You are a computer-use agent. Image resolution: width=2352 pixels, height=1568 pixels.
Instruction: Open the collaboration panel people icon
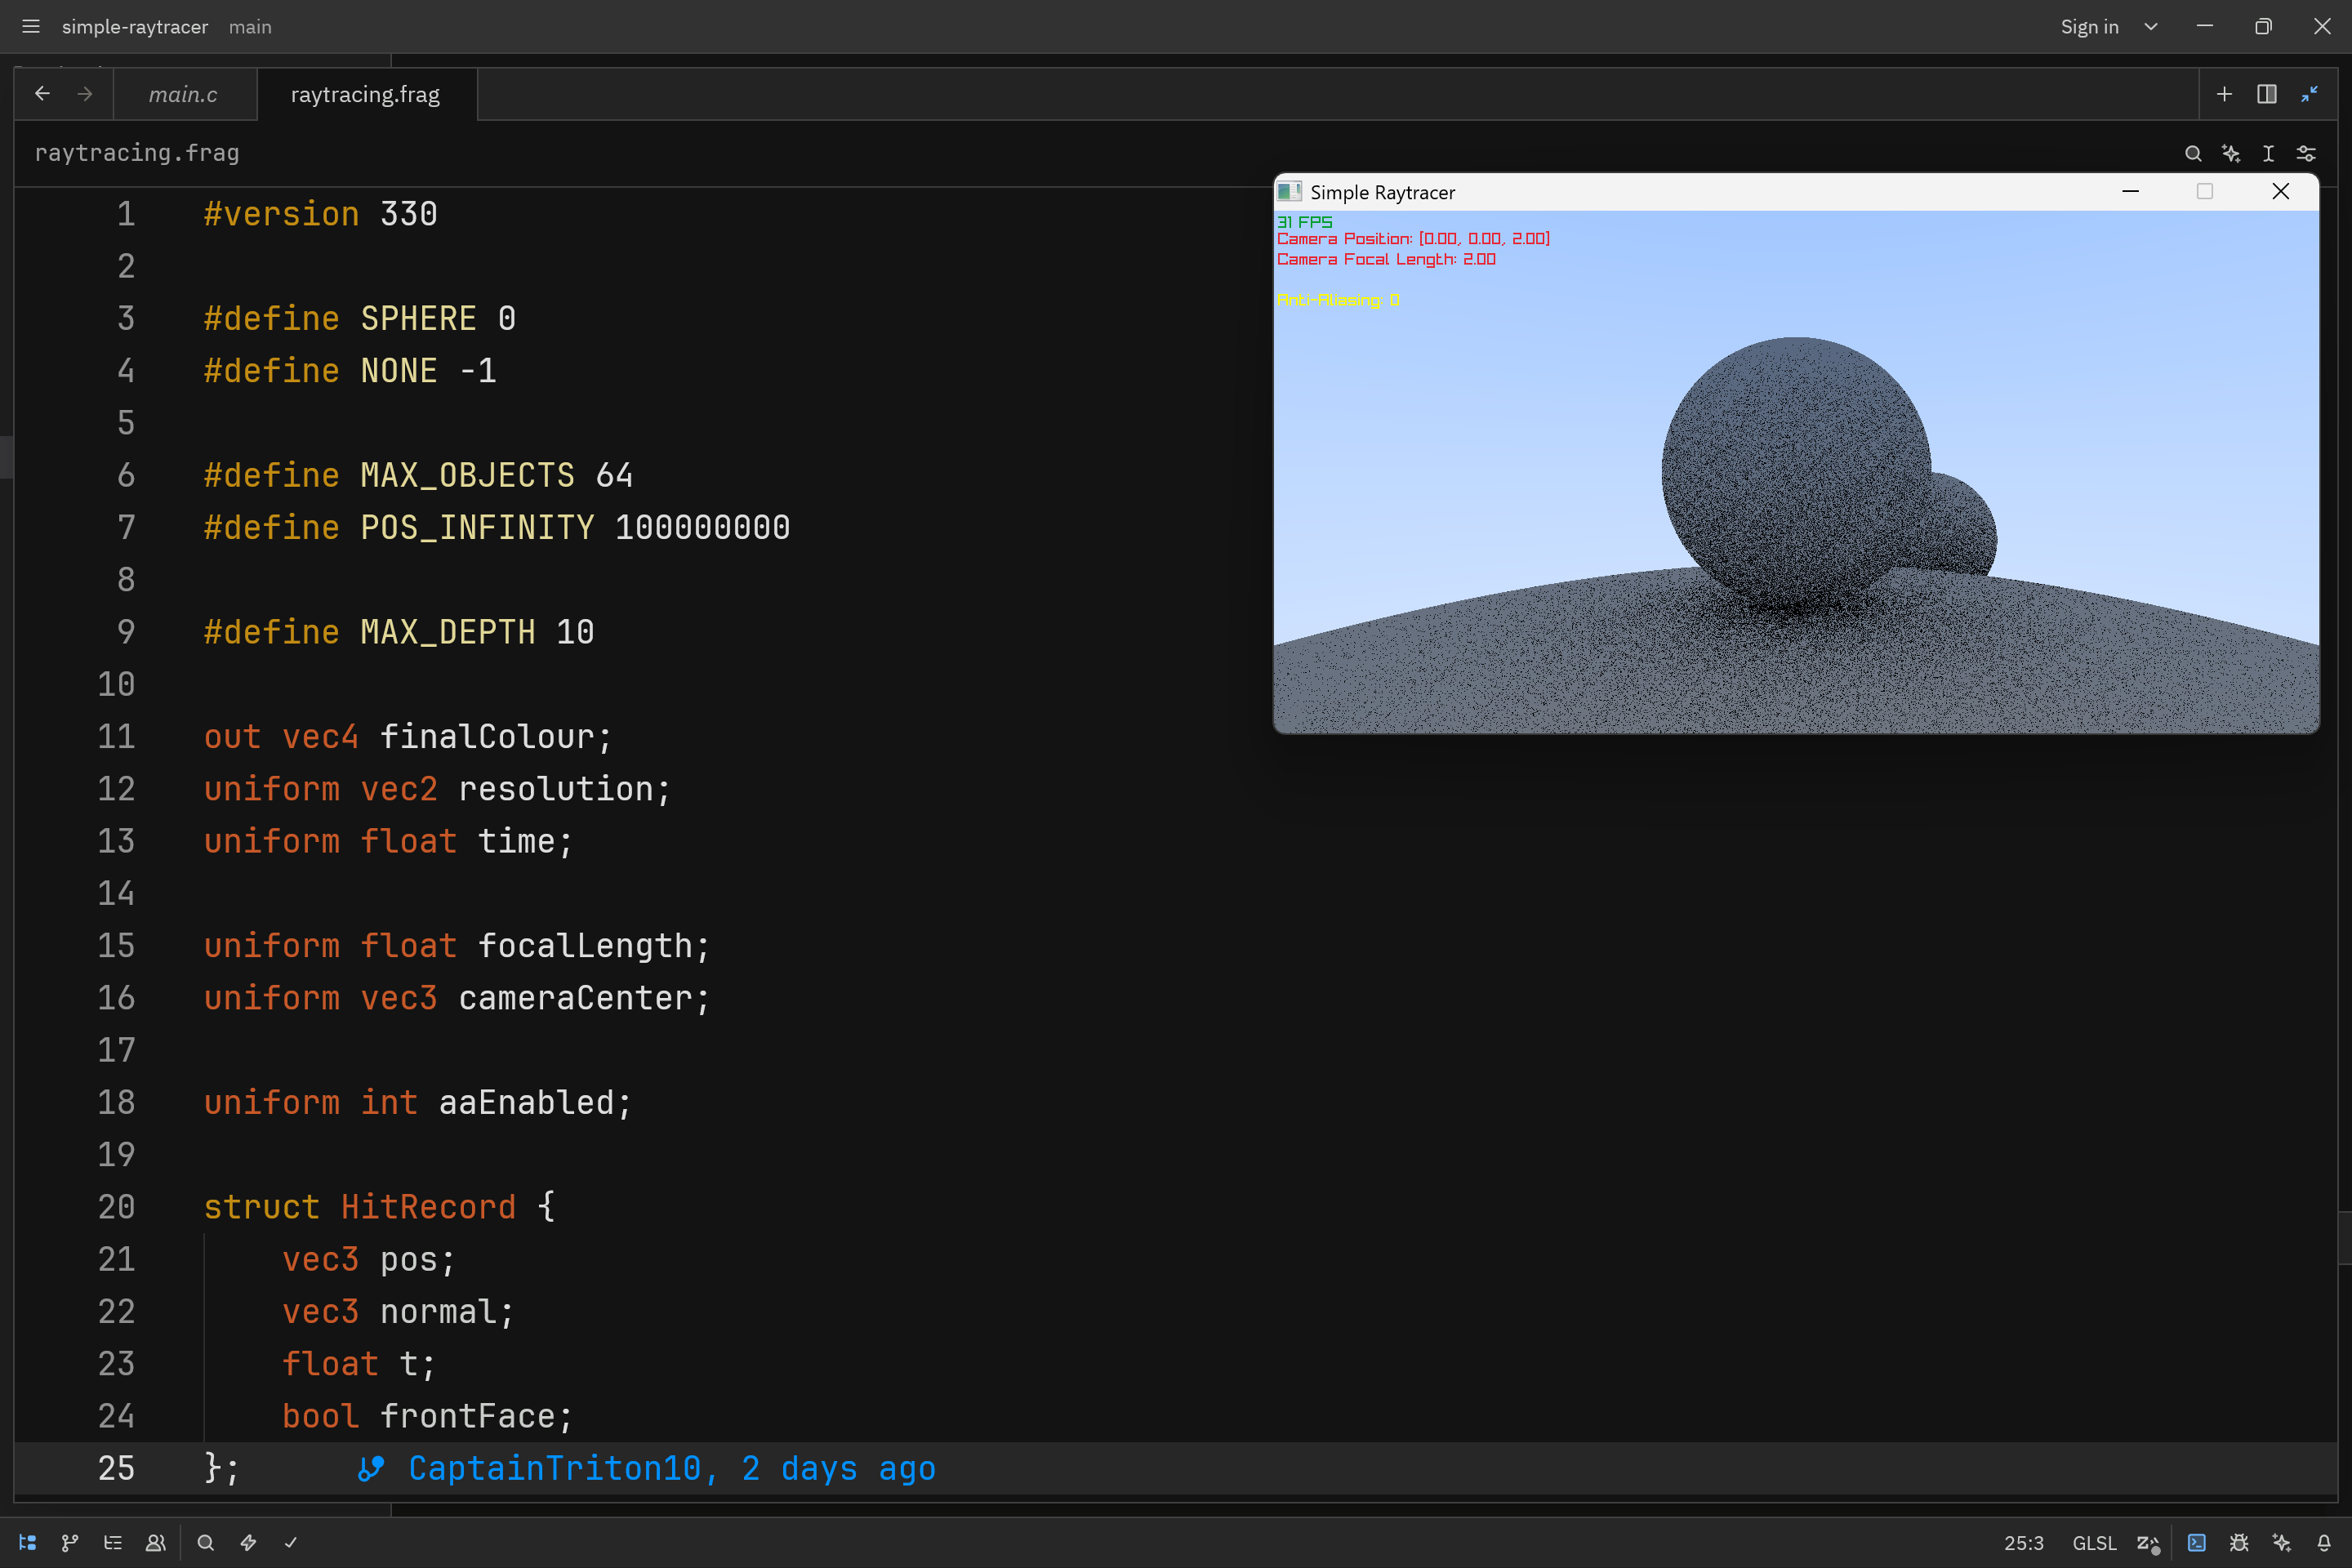(155, 1542)
